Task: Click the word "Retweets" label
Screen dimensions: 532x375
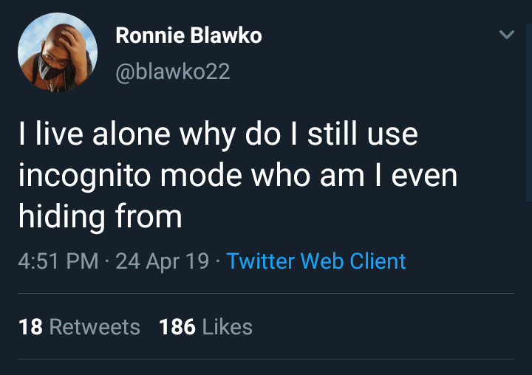Action: [95, 327]
